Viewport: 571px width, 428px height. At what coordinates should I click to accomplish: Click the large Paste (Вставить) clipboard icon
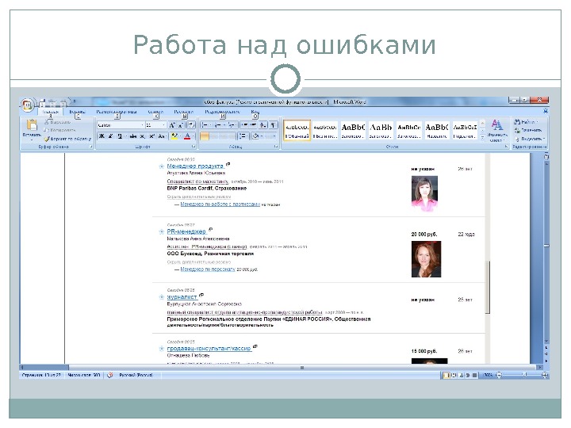[32, 125]
